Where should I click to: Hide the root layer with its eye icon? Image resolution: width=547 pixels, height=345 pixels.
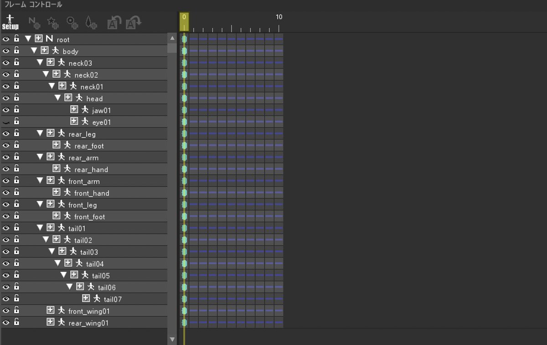[x=6, y=39]
